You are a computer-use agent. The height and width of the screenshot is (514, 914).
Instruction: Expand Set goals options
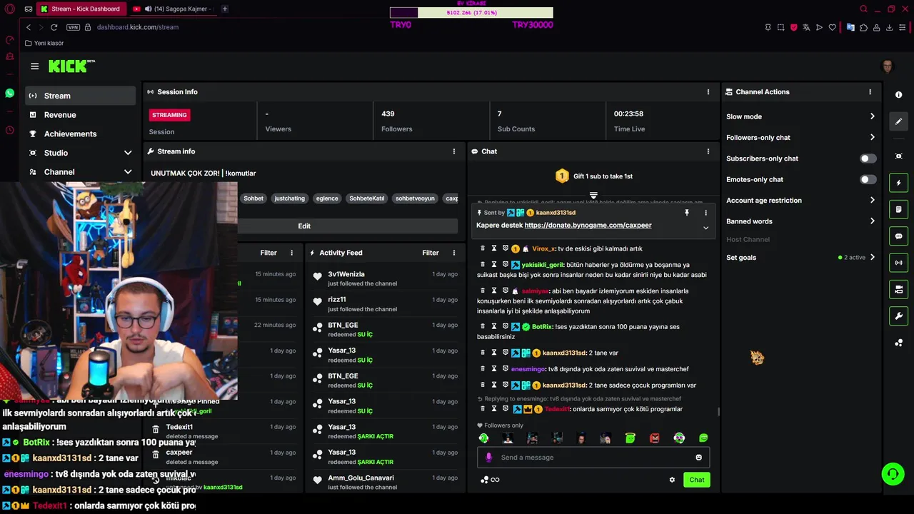point(872,258)
